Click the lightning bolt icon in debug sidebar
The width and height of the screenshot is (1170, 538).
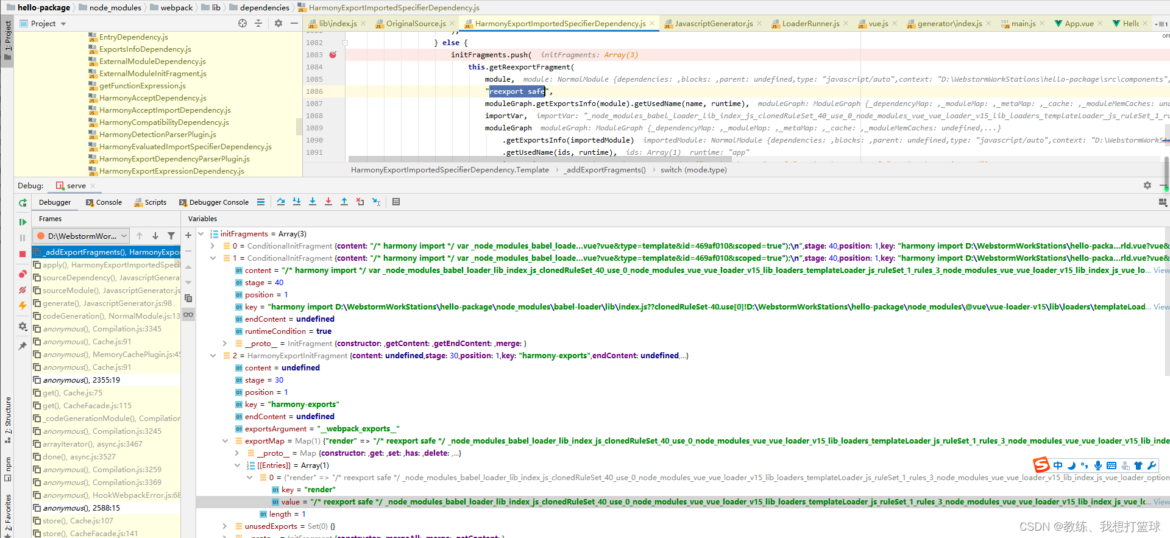(23, 306)
